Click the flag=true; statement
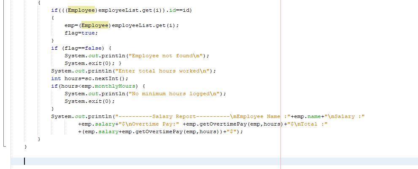Image resolution: width=418 pixels, height=169 pixels. 81,33
